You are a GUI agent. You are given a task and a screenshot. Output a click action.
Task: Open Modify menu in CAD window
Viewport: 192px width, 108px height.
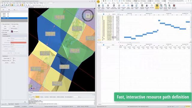(24, 3)
